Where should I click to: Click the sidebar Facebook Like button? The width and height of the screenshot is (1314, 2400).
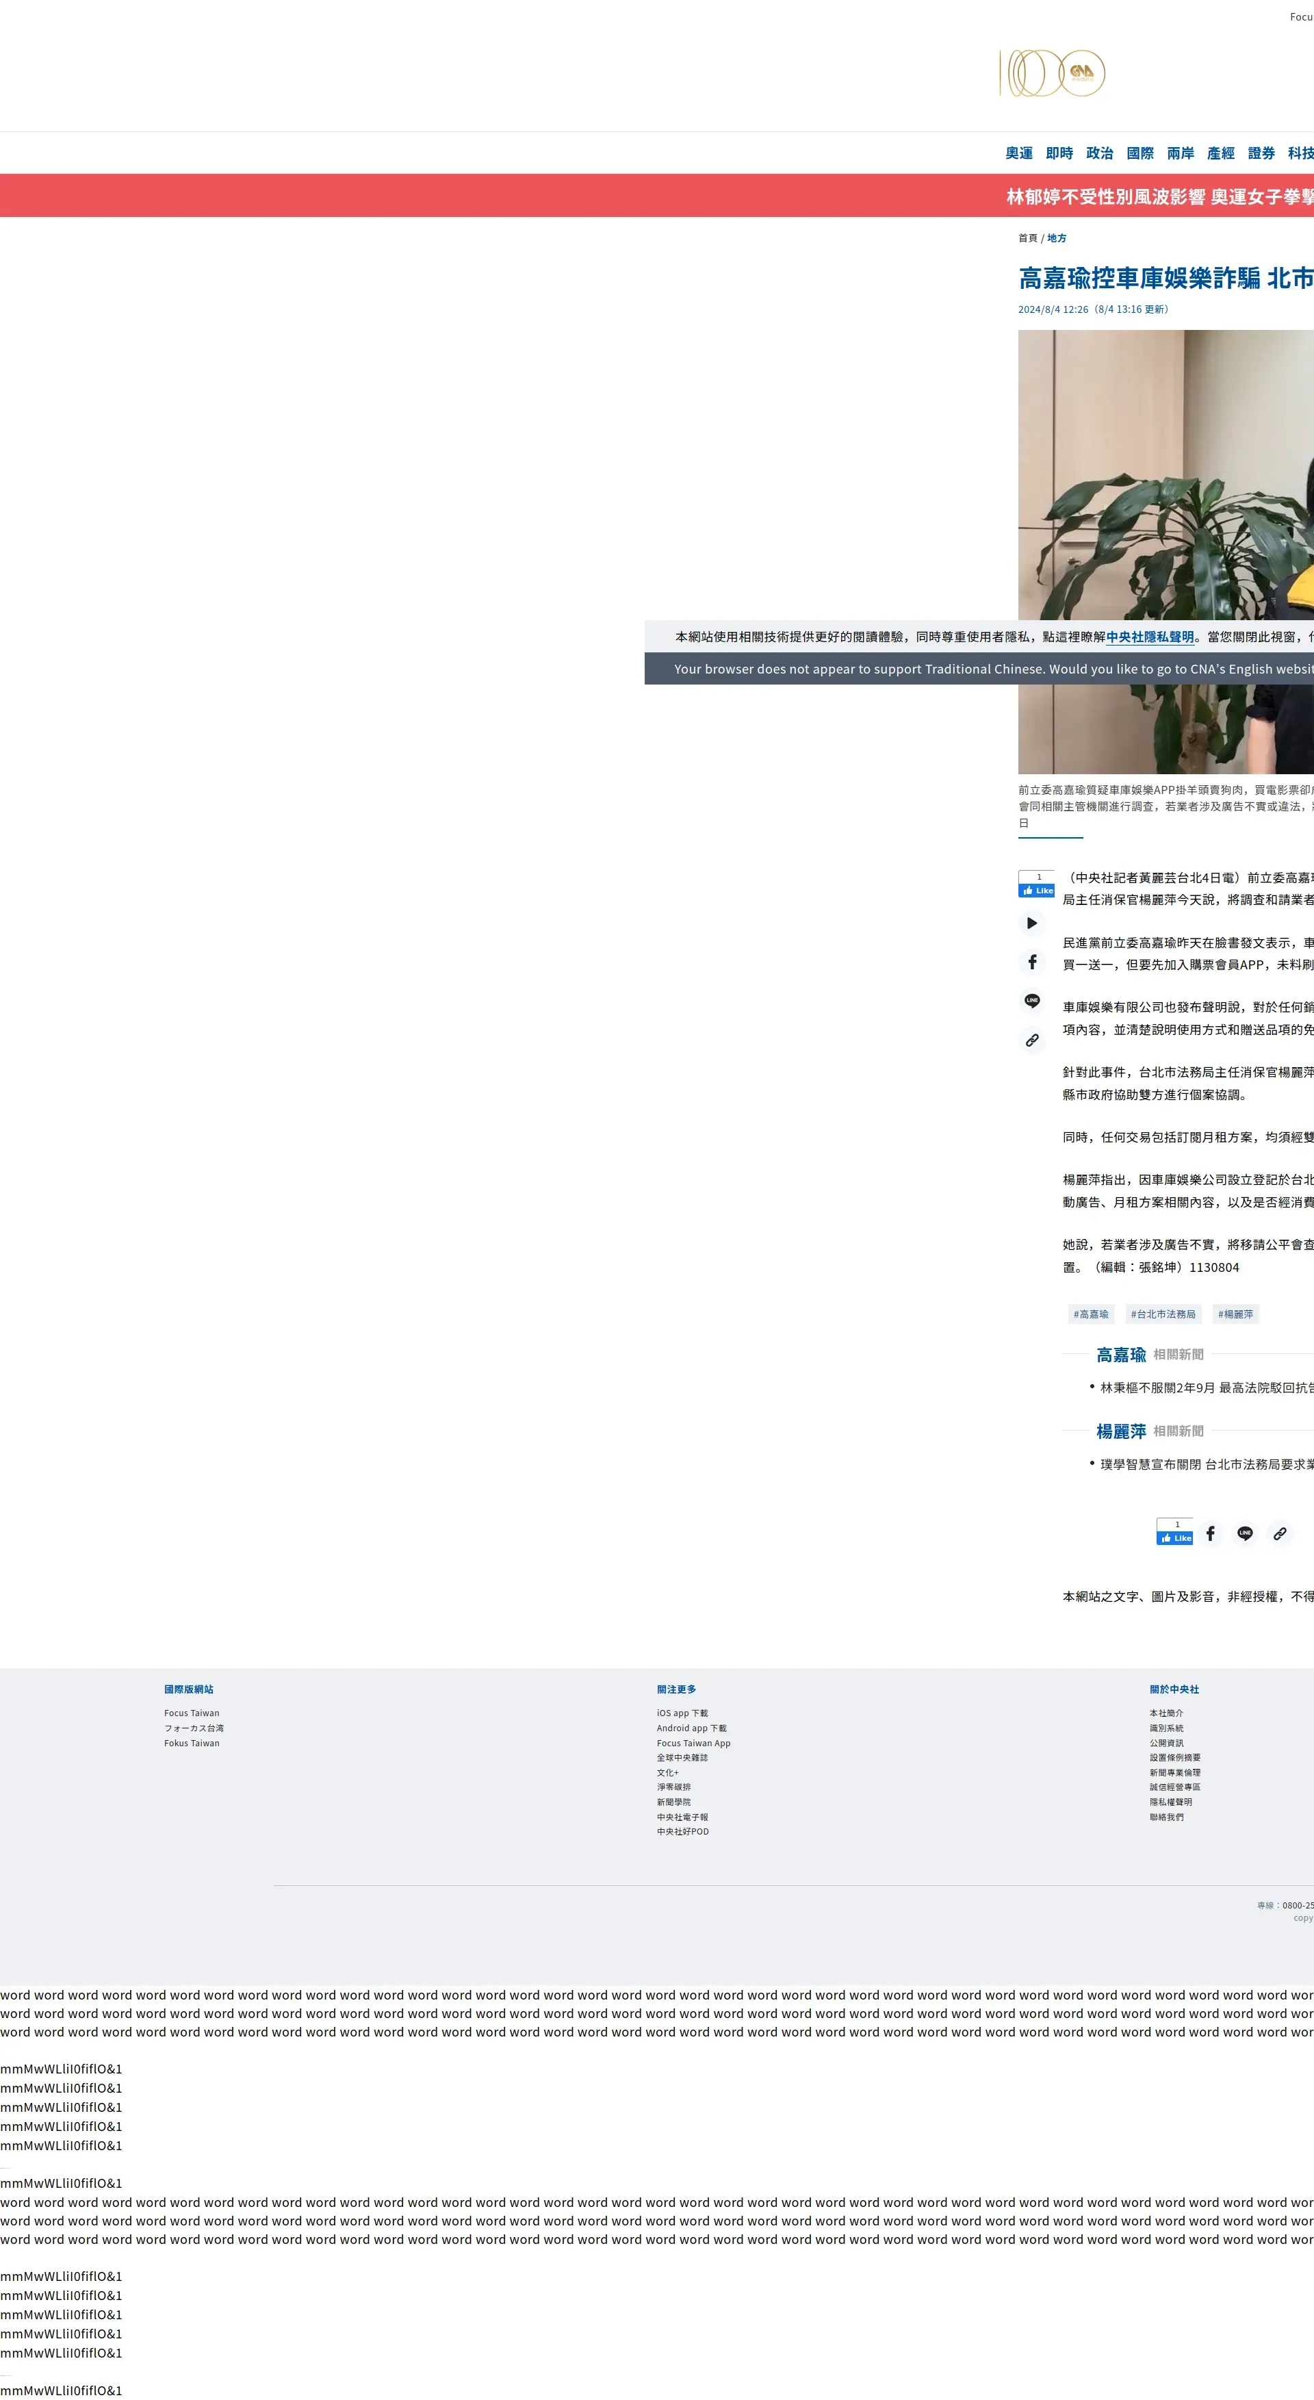[1037, 890]
